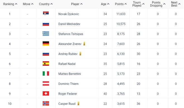Image resolution: width=184 pixels, height=108 pixels.
Task: Sort by the Points column header
Action: [121, 4]
